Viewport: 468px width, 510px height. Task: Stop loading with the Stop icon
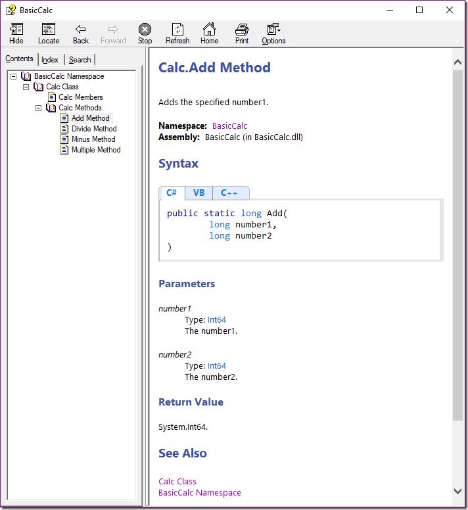click(145, 30)
